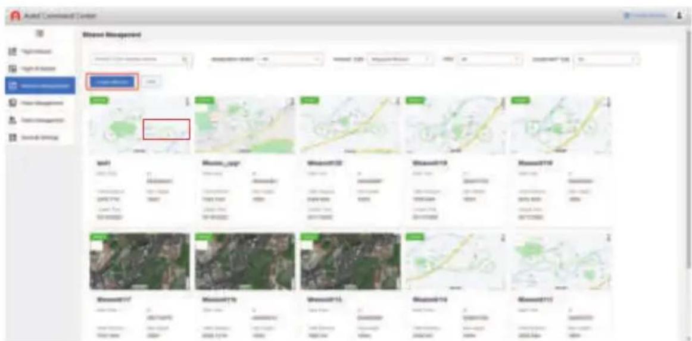Collapse the sidebar with the hamburger icon

[40, 35]
